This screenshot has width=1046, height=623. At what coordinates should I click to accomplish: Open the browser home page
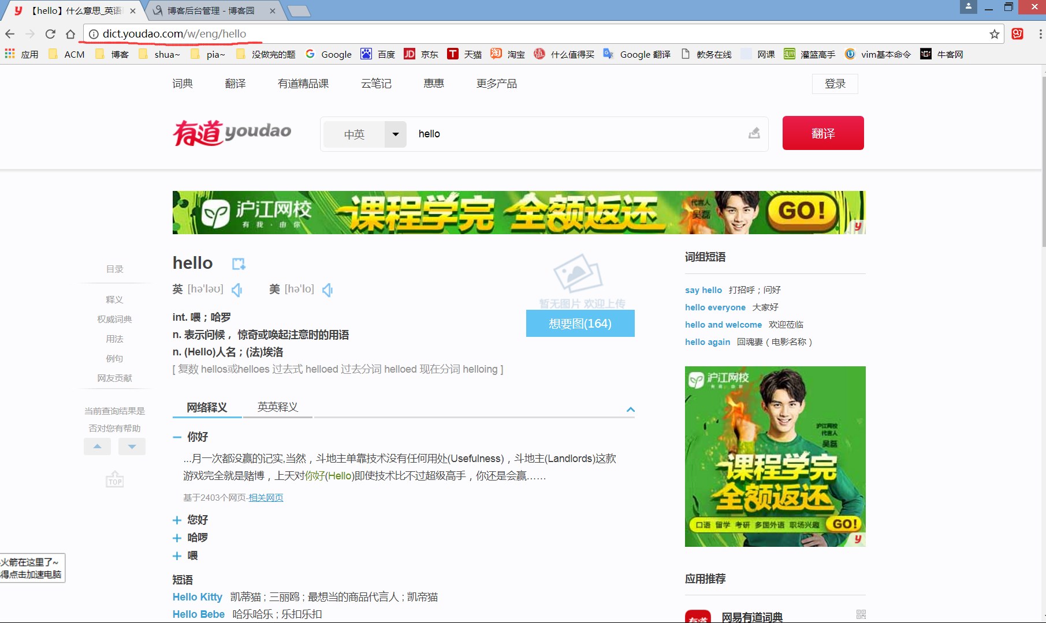point(70,34)
